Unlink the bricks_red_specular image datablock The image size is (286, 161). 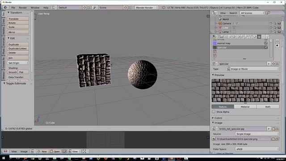tap(278, 129)
